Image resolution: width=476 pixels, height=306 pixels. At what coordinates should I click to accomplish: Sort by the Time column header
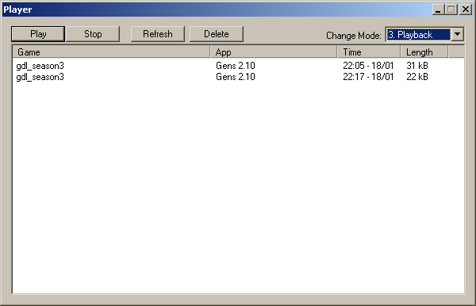[370, 52]
